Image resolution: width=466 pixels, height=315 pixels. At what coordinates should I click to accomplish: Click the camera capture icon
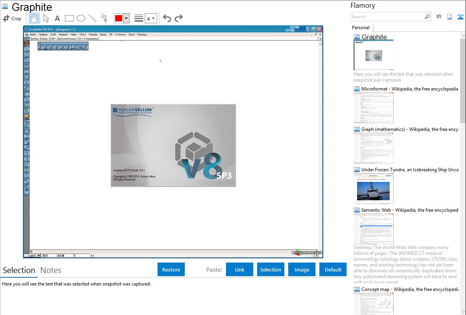439,17
